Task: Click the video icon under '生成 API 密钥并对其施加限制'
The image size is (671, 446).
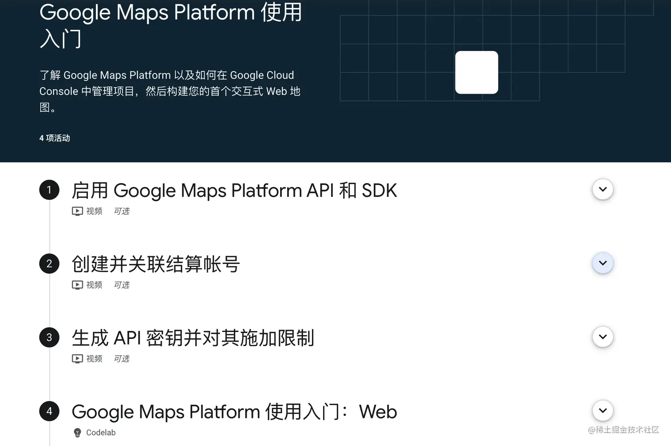Action: pyautogui.click(x=77, y=359)
